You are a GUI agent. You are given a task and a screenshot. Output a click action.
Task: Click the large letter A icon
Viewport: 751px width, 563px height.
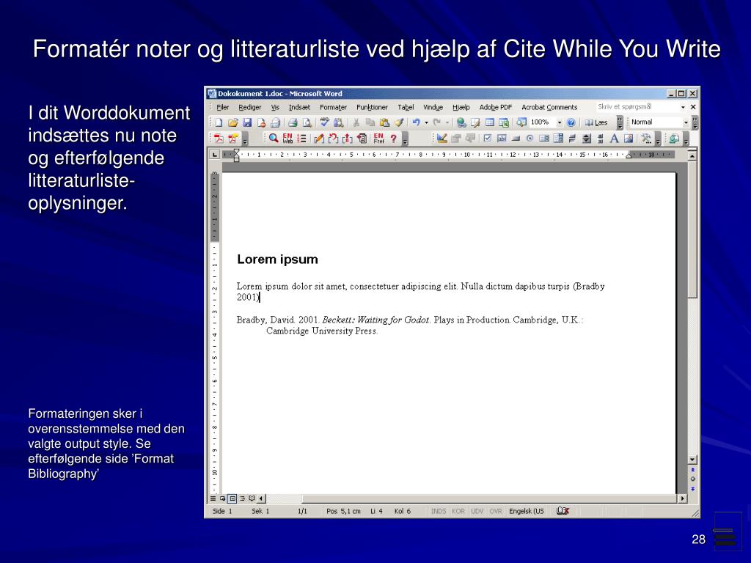(614, 139)
